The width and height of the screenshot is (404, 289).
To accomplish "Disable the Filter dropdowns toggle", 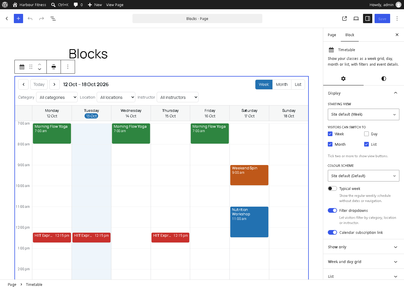I will pos(332,210).
